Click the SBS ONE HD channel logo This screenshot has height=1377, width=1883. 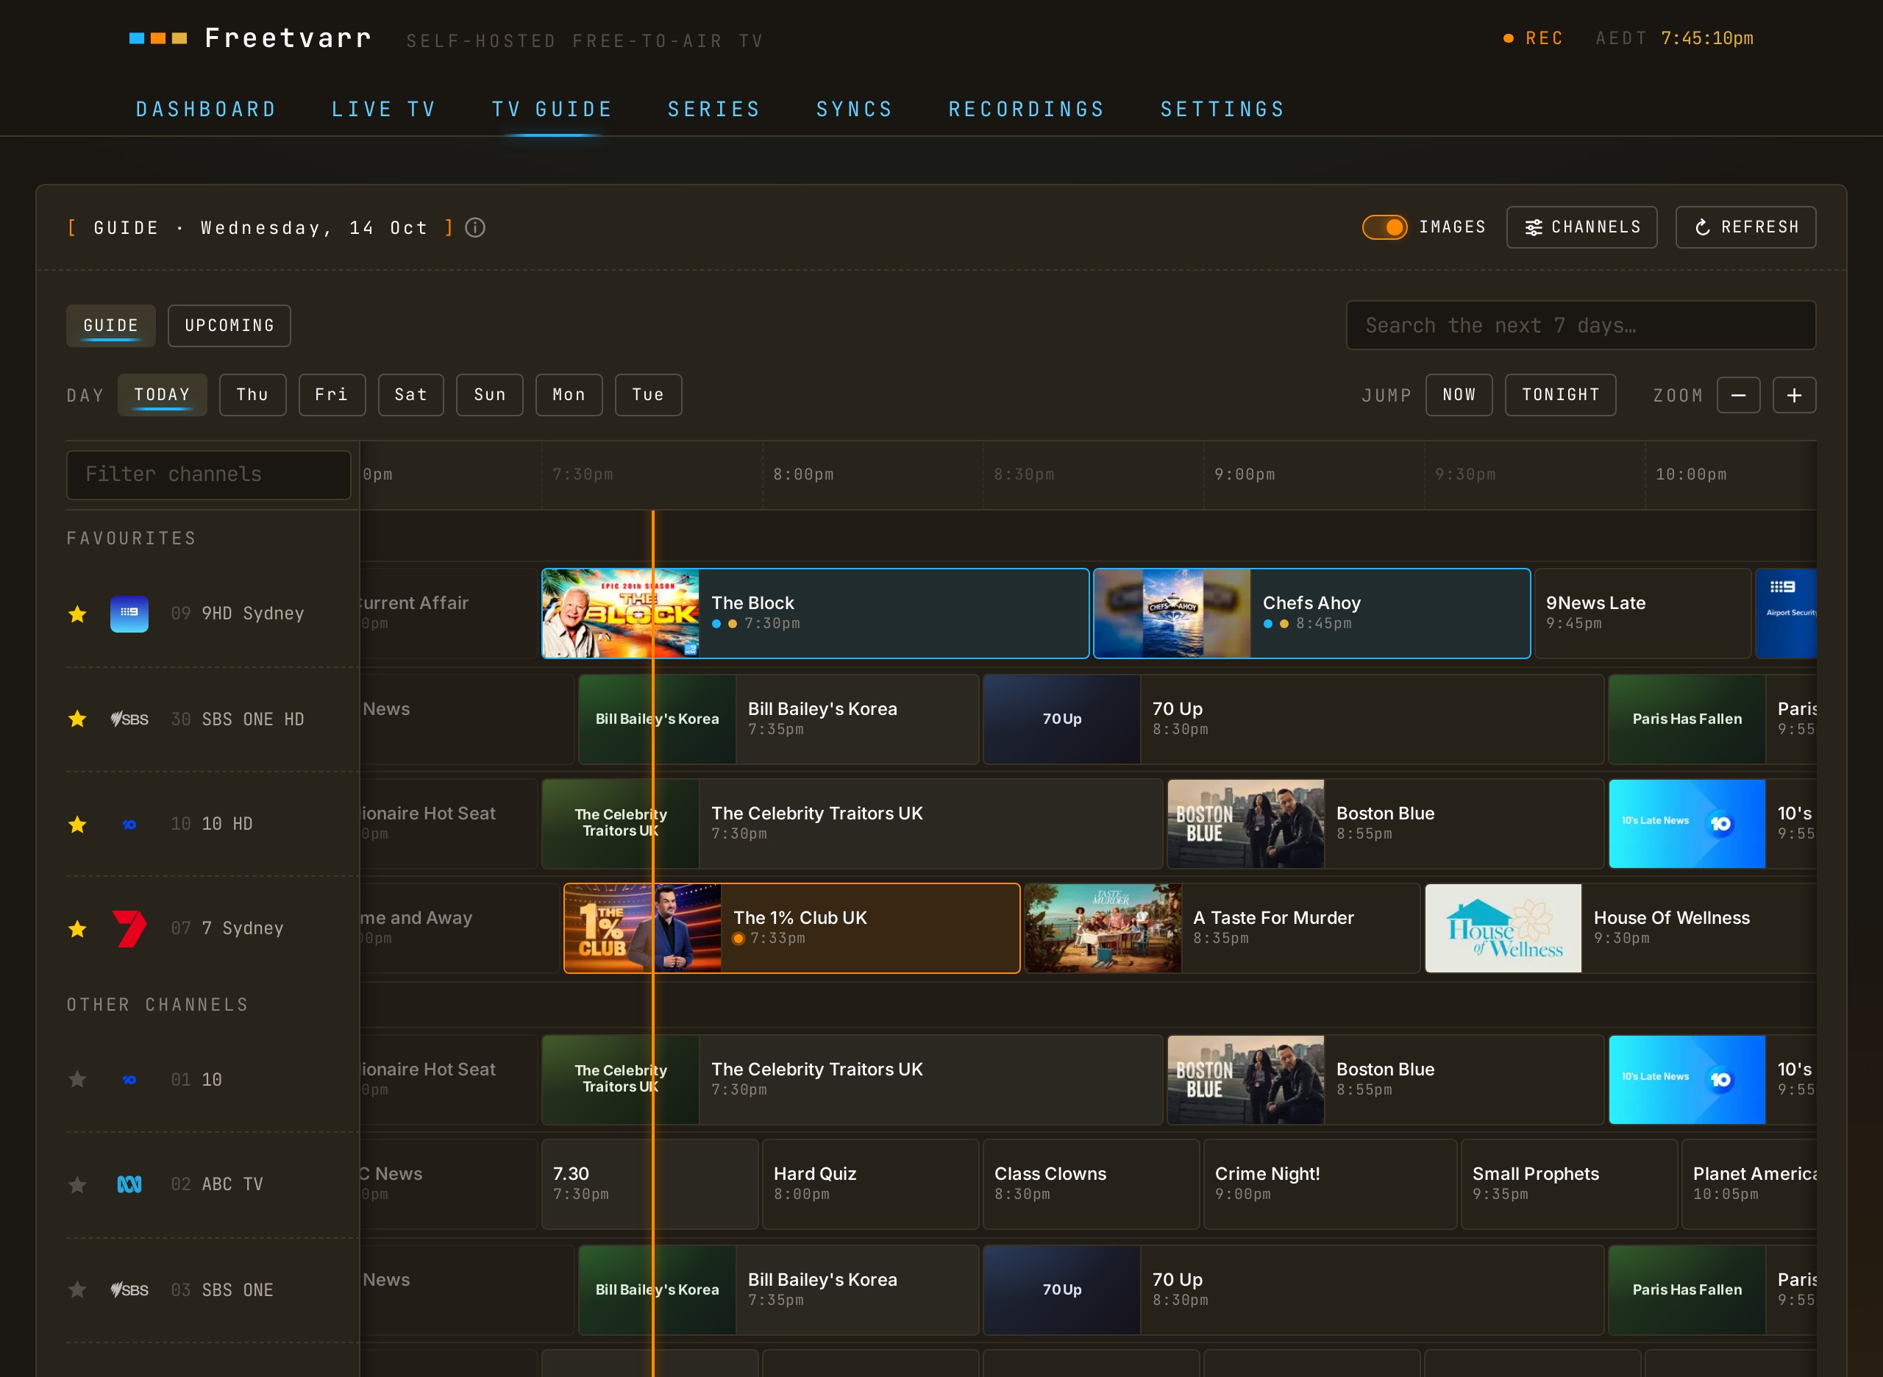(129, 719)
